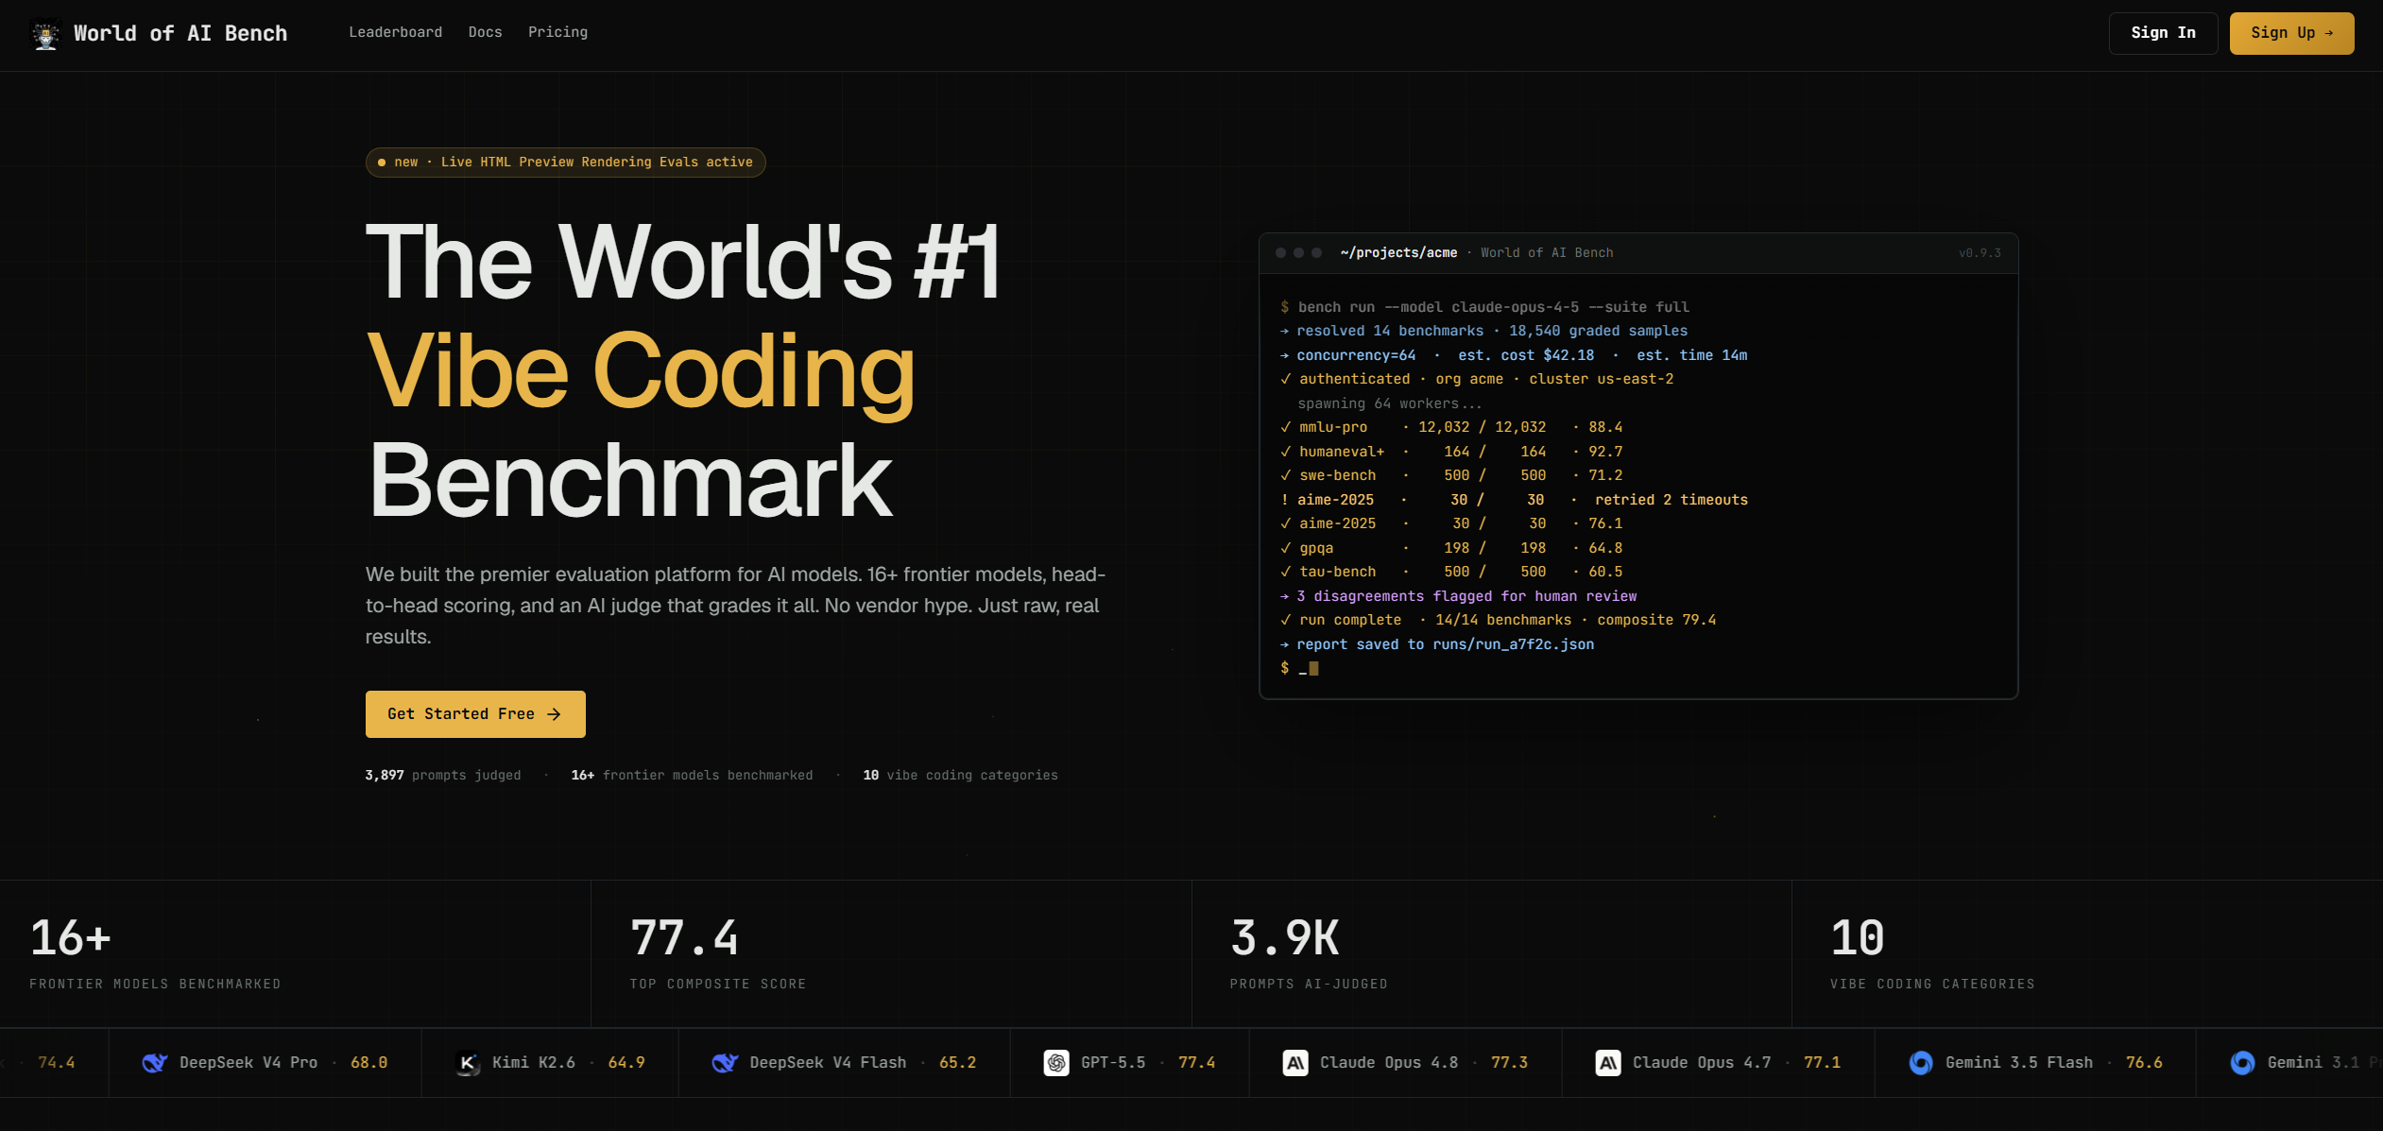Click the Kimi K2.6 logo icon
Viewport: 2383px width, 1131px height.
(468, 1063)
